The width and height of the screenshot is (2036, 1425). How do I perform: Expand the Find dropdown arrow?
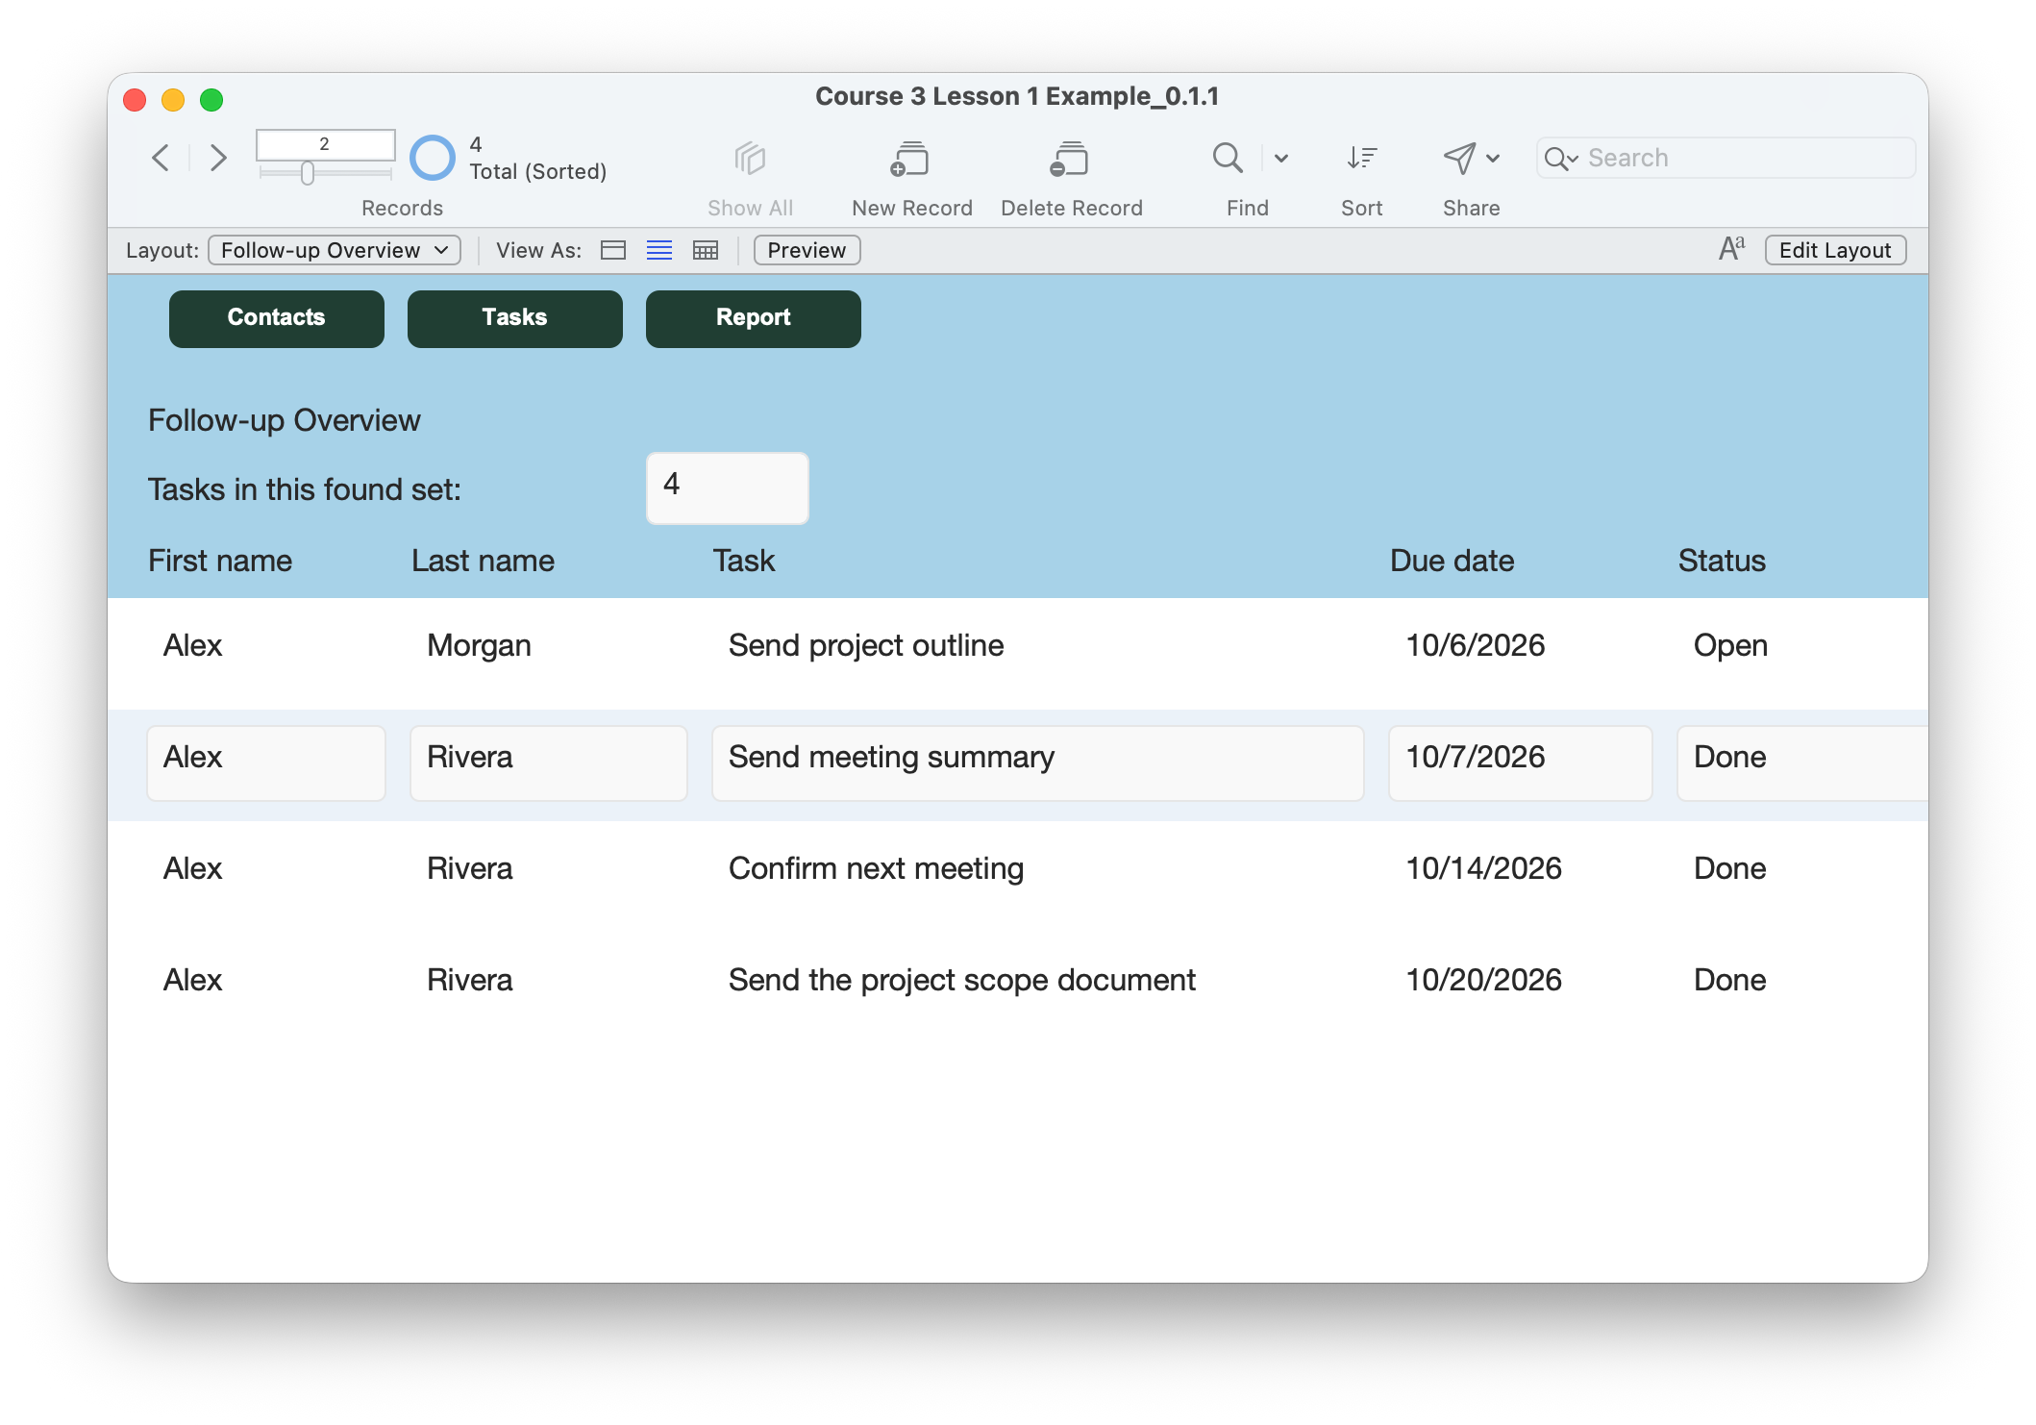point(1281,158)
